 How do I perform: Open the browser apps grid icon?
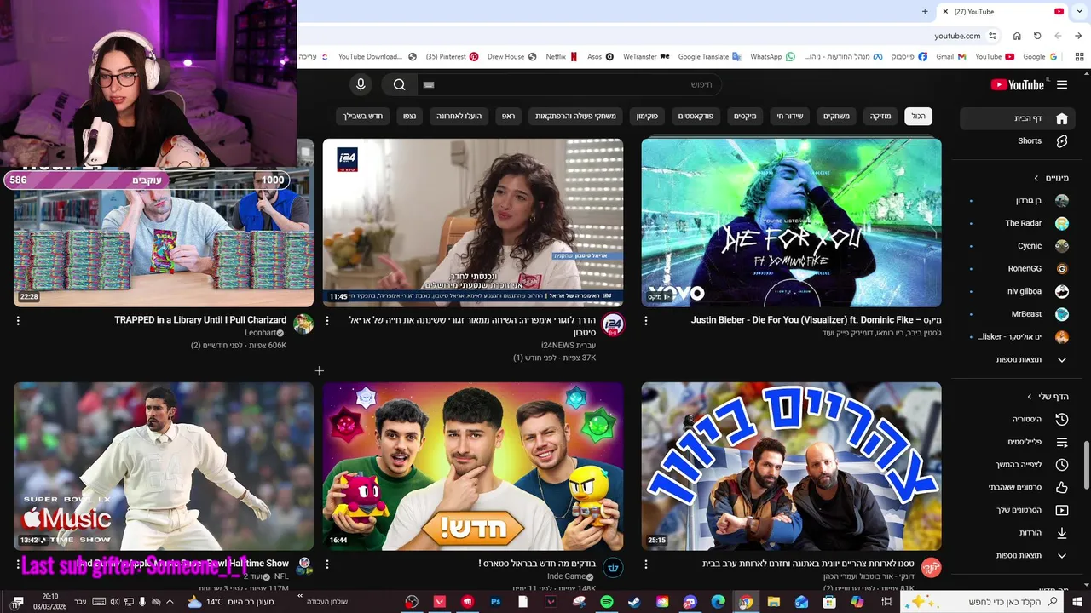pyautogui.click(x=1080, y=57)
